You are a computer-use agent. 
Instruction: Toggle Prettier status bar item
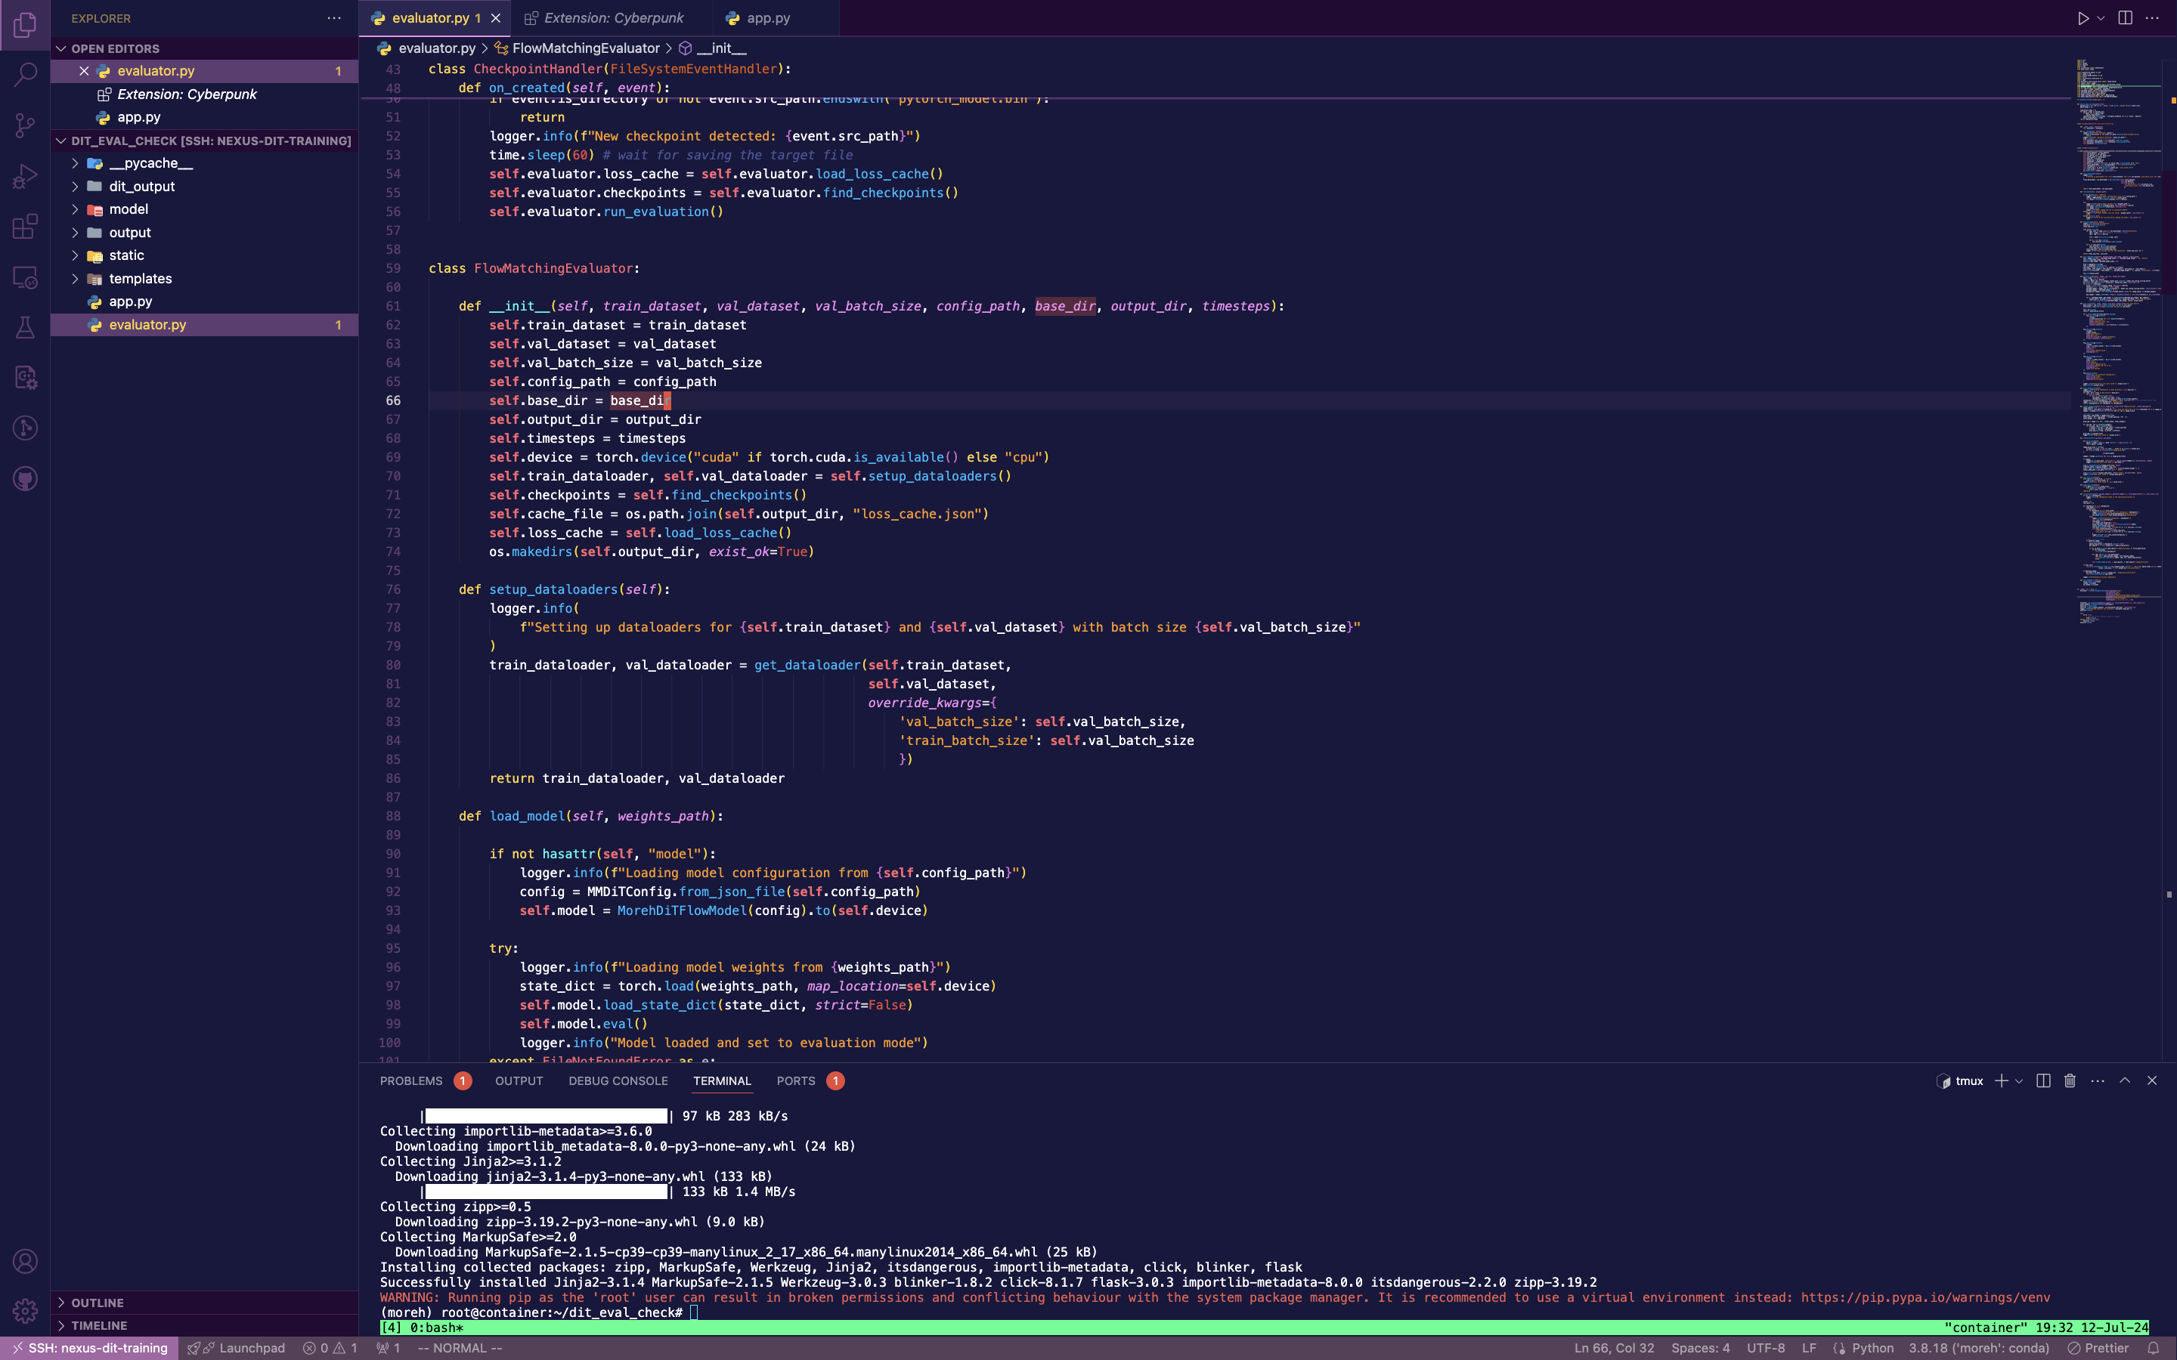(x=2098, y=1347)
